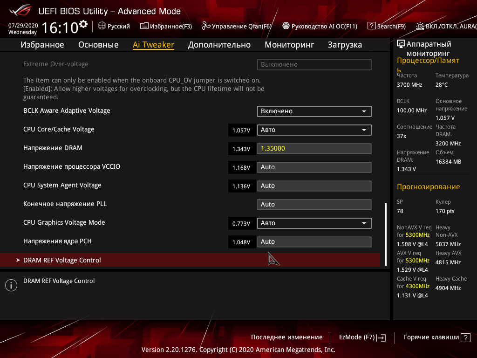Image resolution: width=477 pixels, height=358 pixels.
Task: Click the 16384 MB memory value
Action: pos(449,162)
